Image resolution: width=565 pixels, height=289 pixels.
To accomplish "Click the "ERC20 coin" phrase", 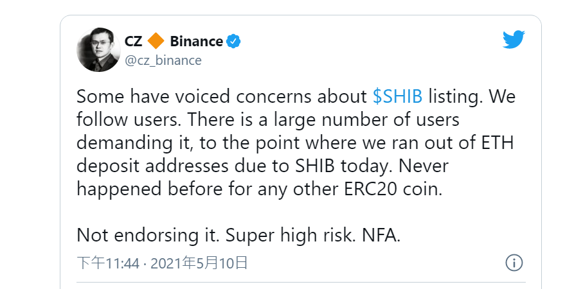I will (x=393, y=189).
